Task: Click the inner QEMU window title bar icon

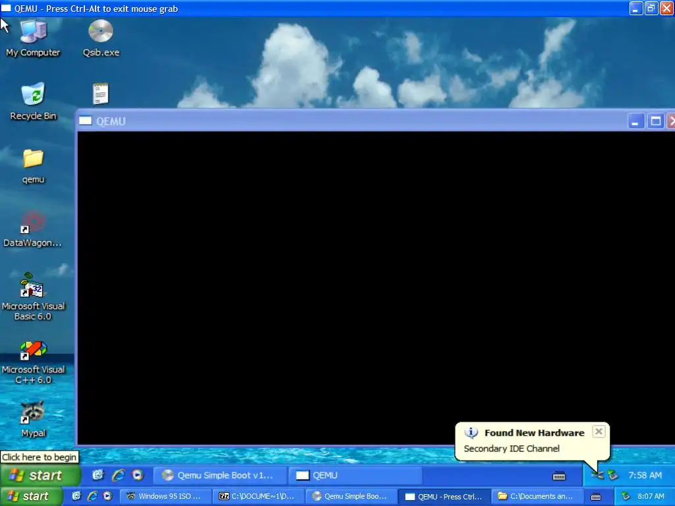Action: (x=85, y=121)
